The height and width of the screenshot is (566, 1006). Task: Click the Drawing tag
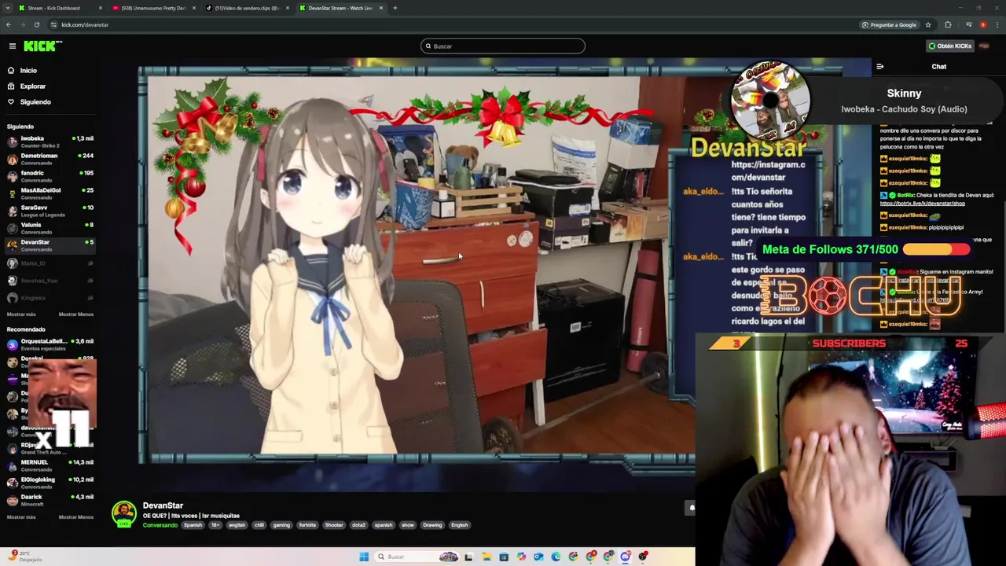point(432,525)
